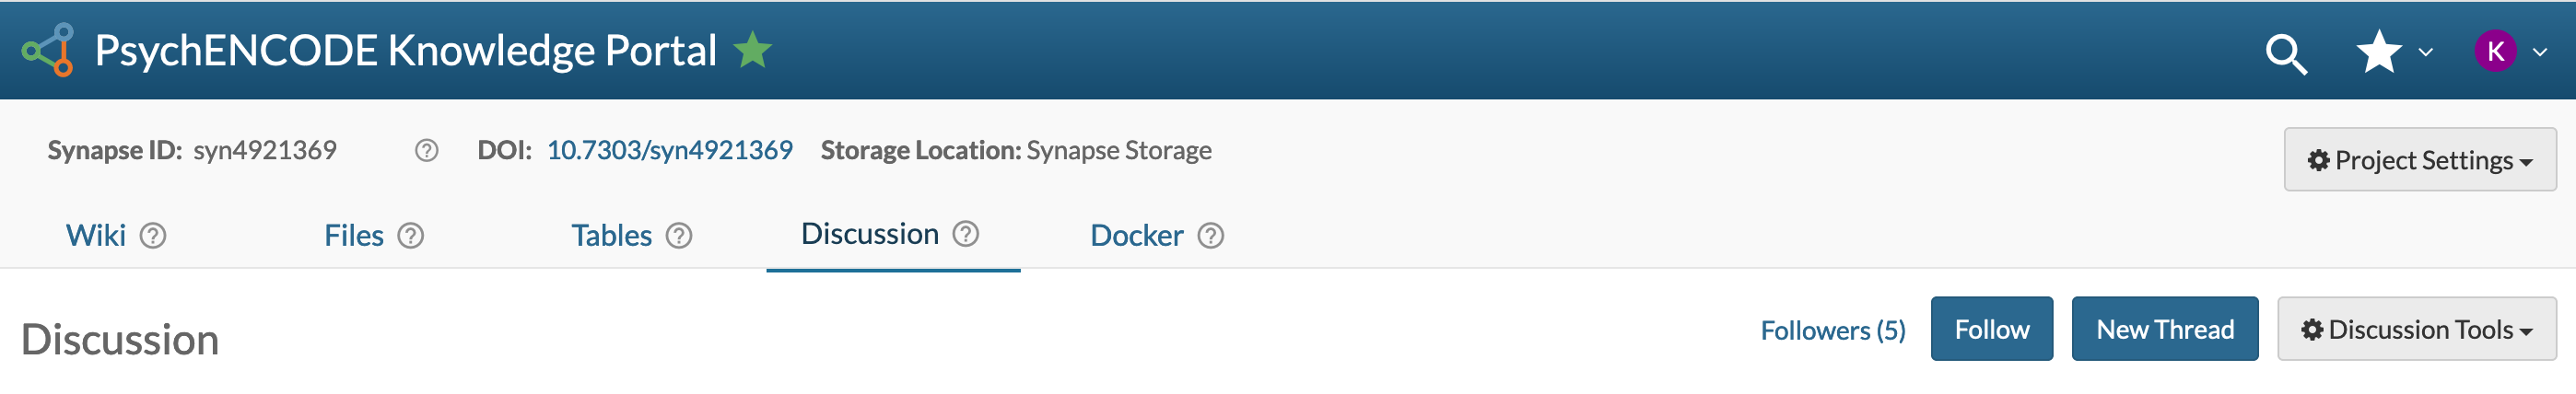Click the help icon beside Discussion tab

click(965, 234)
